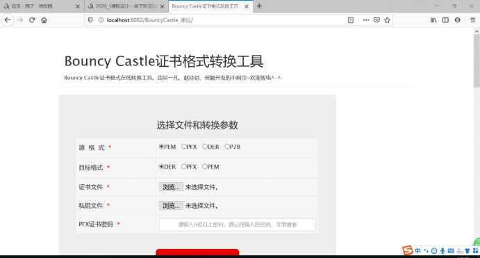Image resolution: width=480 pixels, height=258 pixels.
Task: Select PEM as target format
Action: [x=204, y=167]
